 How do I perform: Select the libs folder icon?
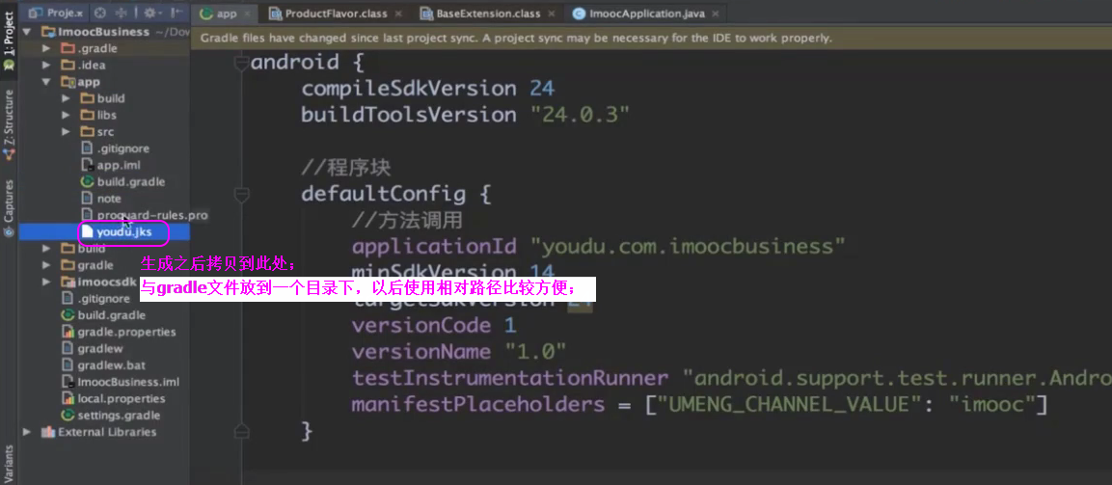coord(87,115)
